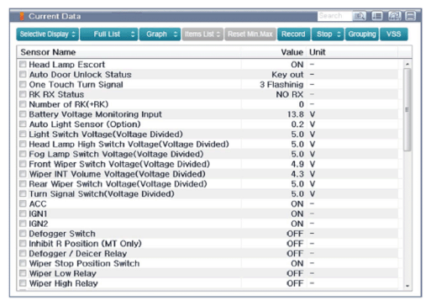
Task: Check the Turn Signal Switch checkbox
Action: (23, 193)
